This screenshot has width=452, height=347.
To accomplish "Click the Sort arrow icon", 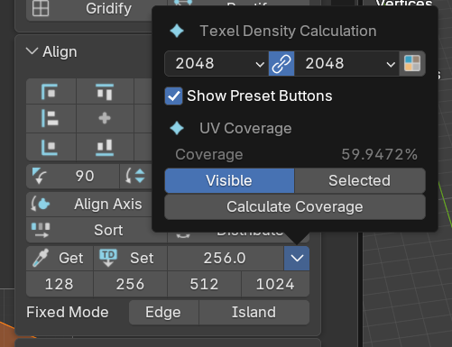I will tap(41, 230).
